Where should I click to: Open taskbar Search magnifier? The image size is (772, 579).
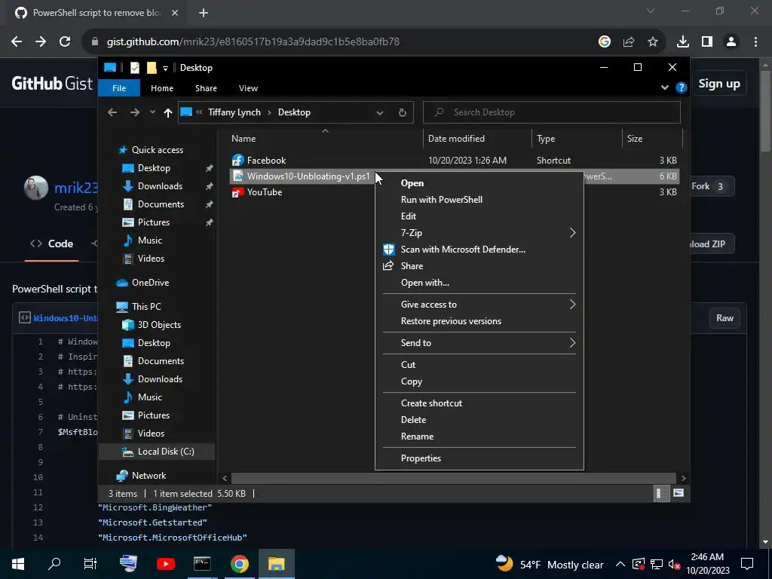(54, 564)
